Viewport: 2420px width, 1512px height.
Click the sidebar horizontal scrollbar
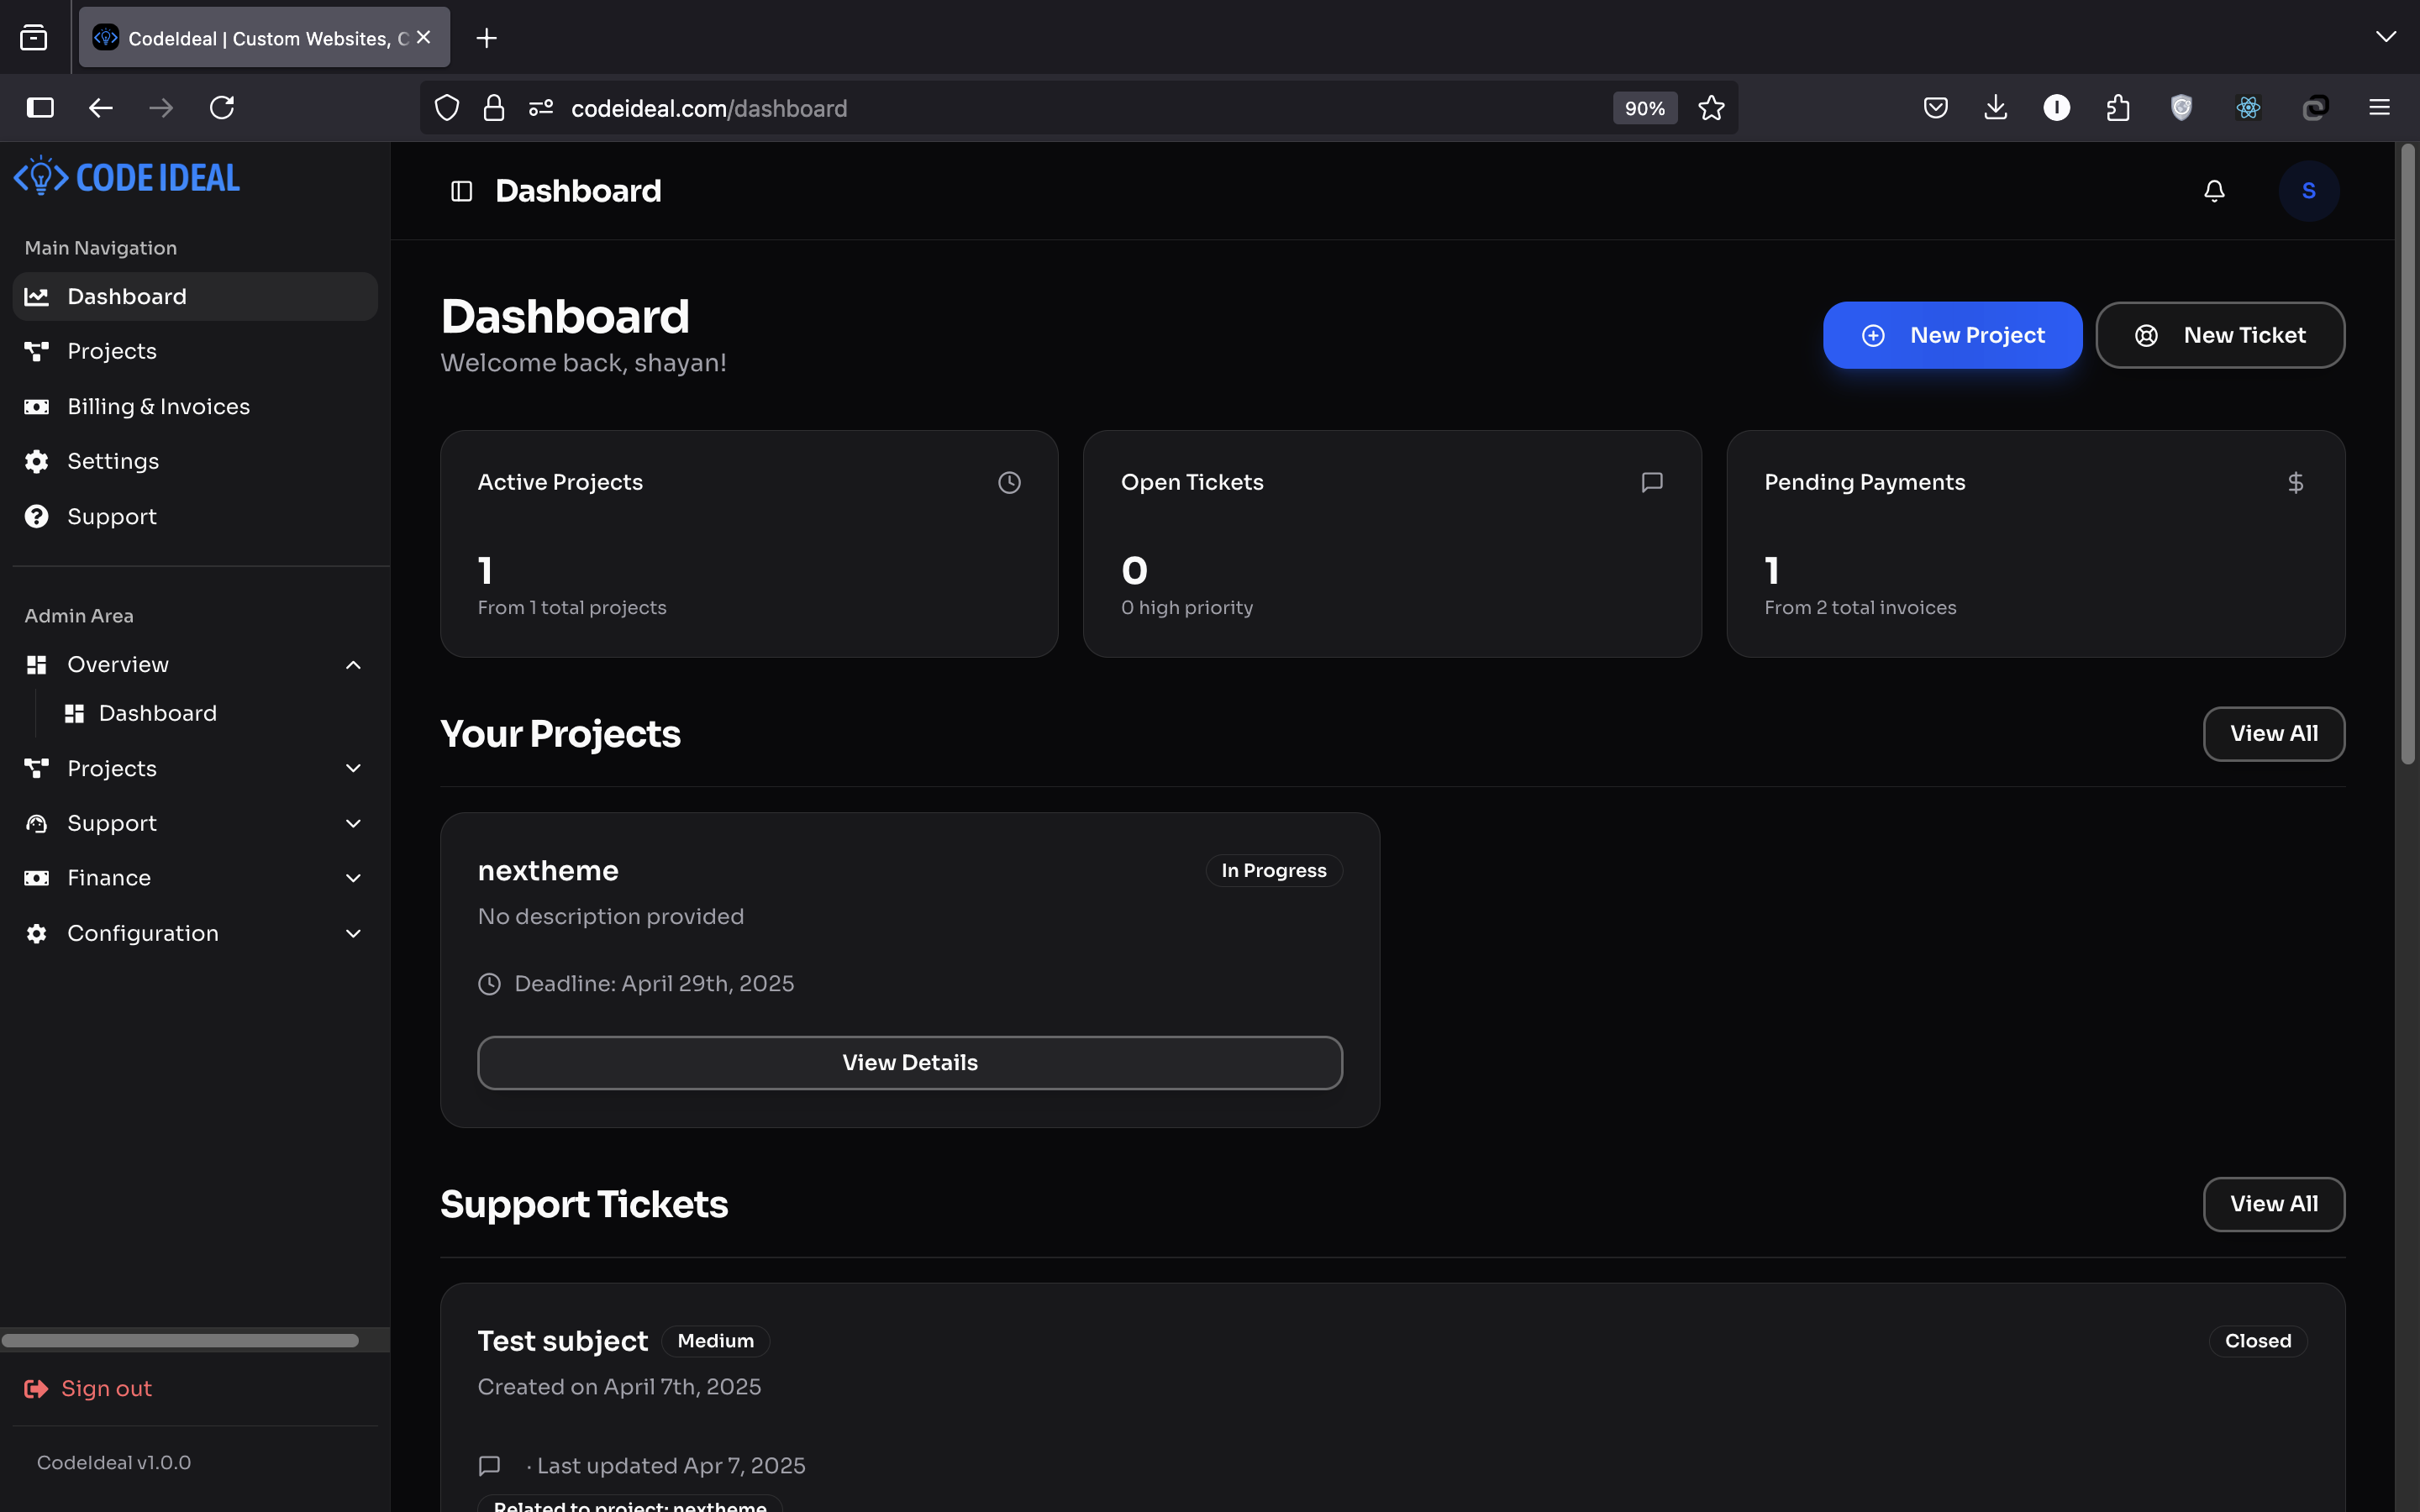click(x=180, y=1340)
